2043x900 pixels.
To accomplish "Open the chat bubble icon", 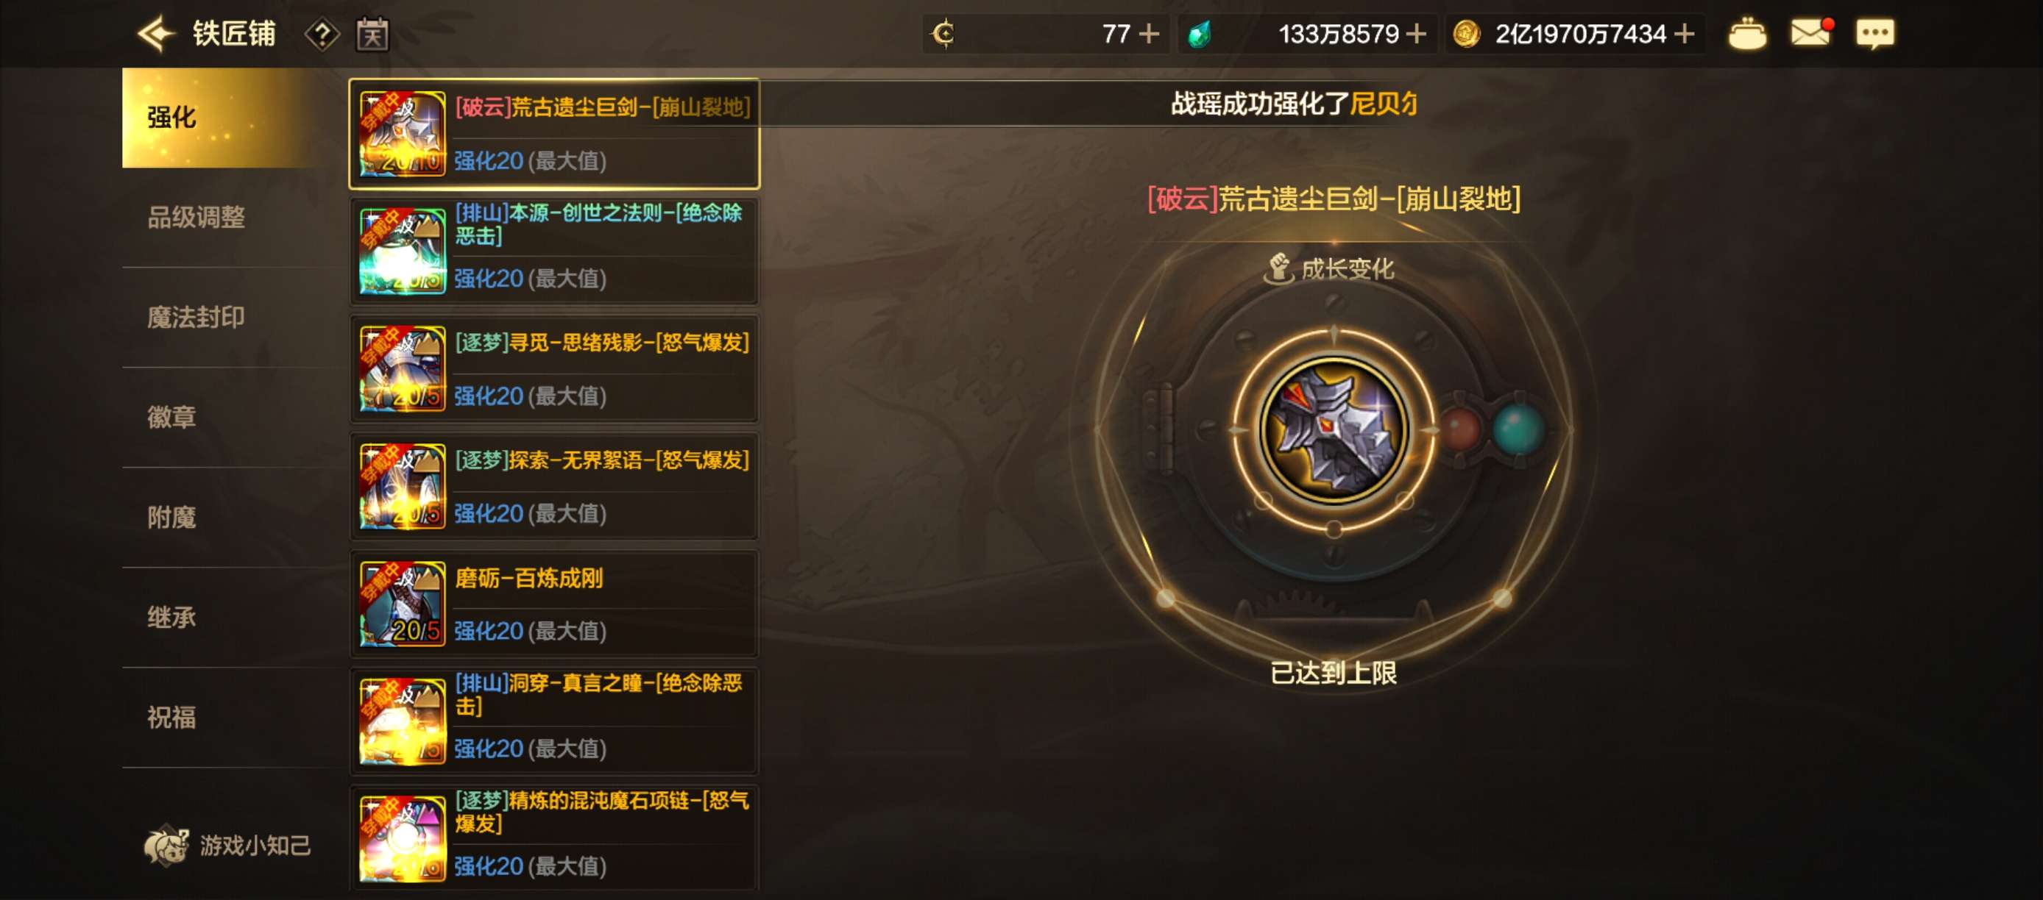I will click(x=1875, y=34).
